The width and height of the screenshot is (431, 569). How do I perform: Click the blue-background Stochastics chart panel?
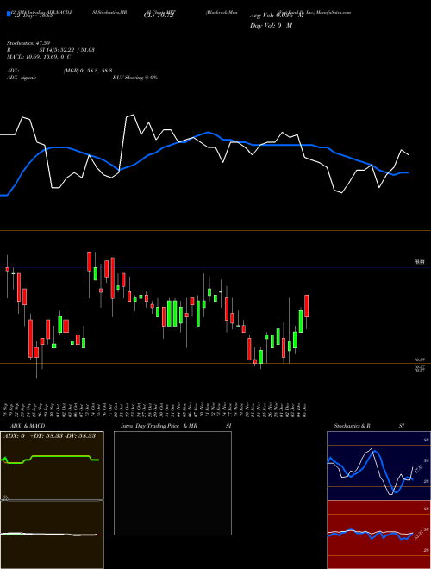[x=378, y=466]
